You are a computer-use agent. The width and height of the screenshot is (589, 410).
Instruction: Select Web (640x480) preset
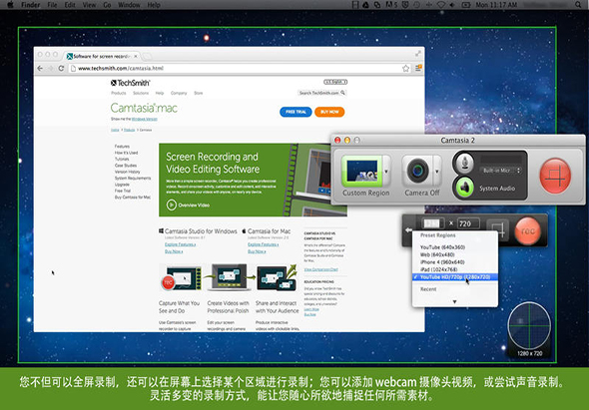click(455, 254)
